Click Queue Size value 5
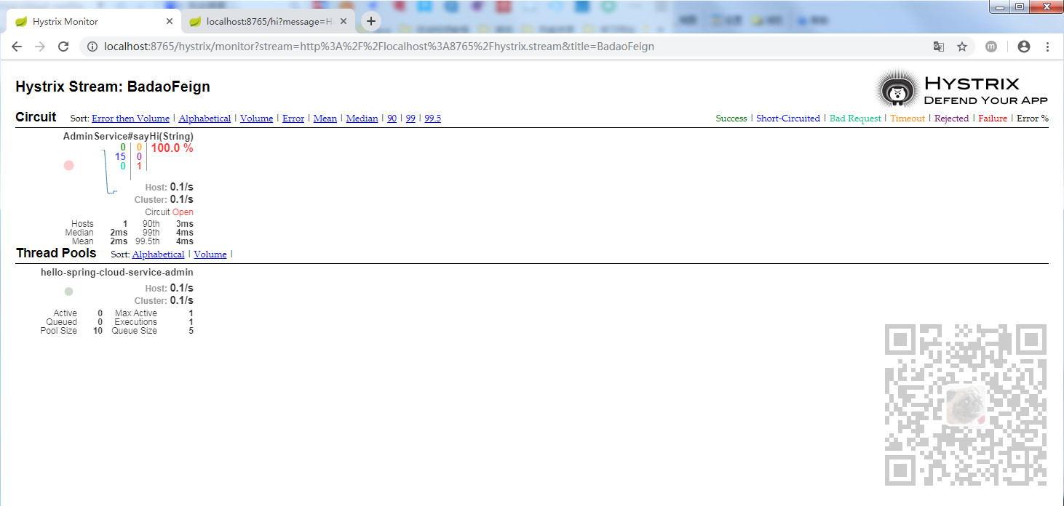Viewport: 1064px width, 506px height. click(191, 331)
